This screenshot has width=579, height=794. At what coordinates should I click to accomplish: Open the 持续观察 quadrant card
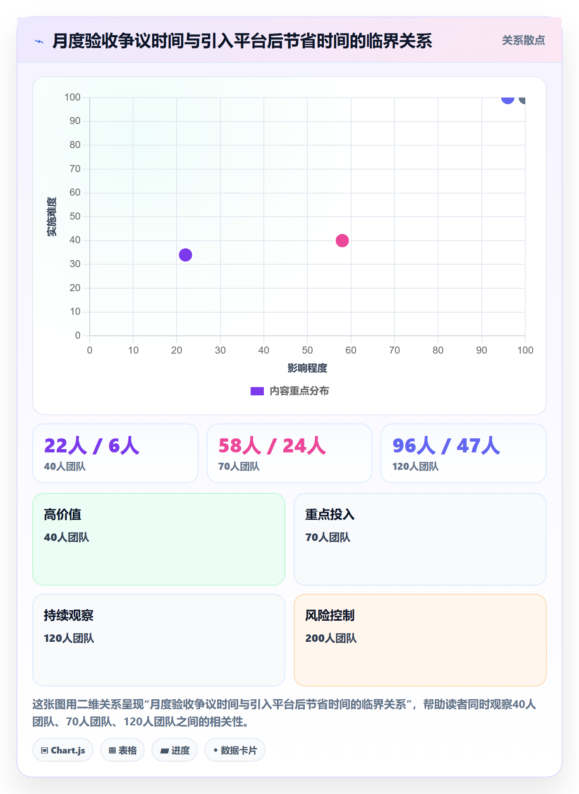159,640
